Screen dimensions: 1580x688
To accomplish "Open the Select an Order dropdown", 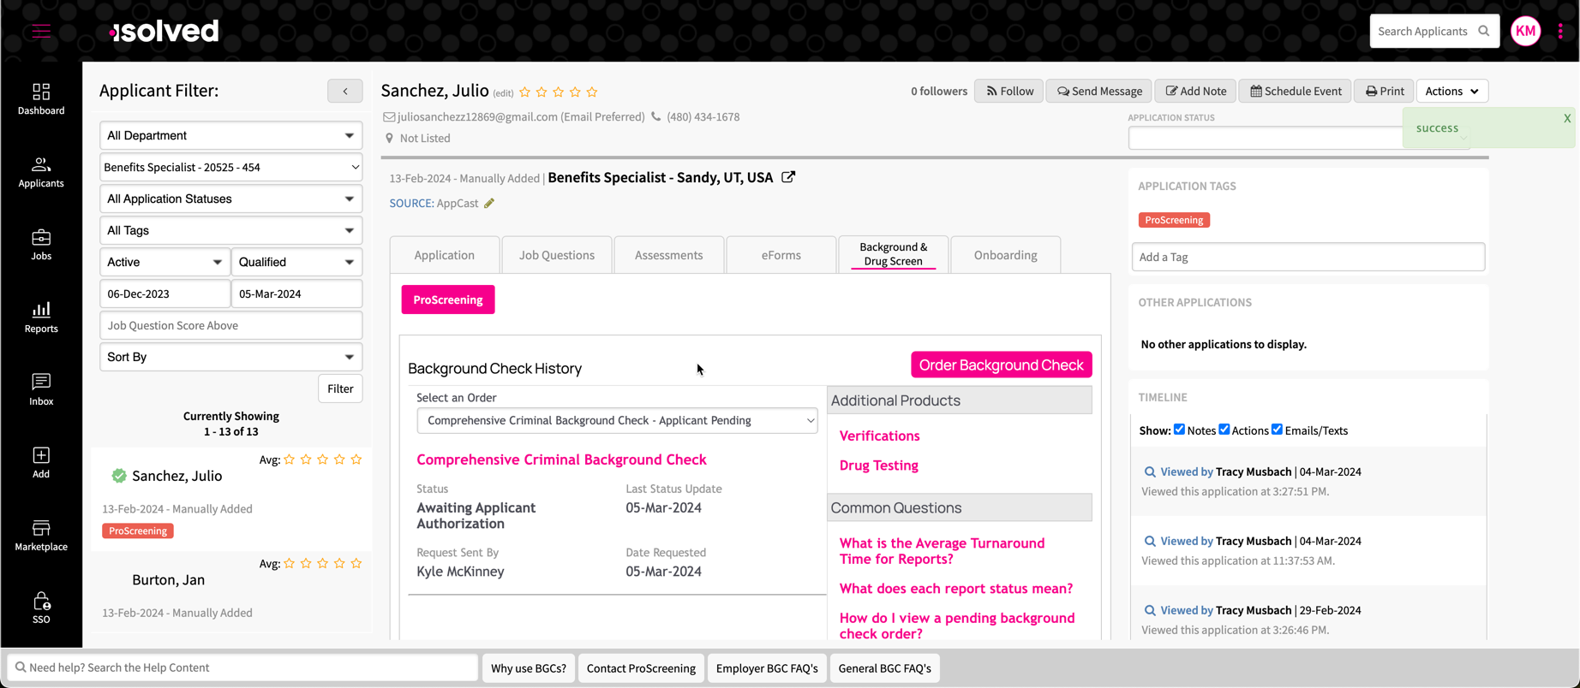I will point(617,420).
